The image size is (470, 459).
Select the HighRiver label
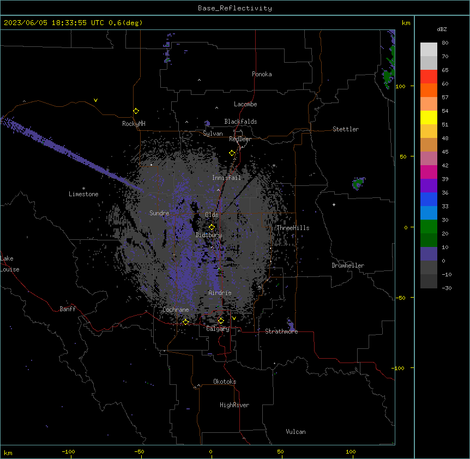tap(234, 405)
